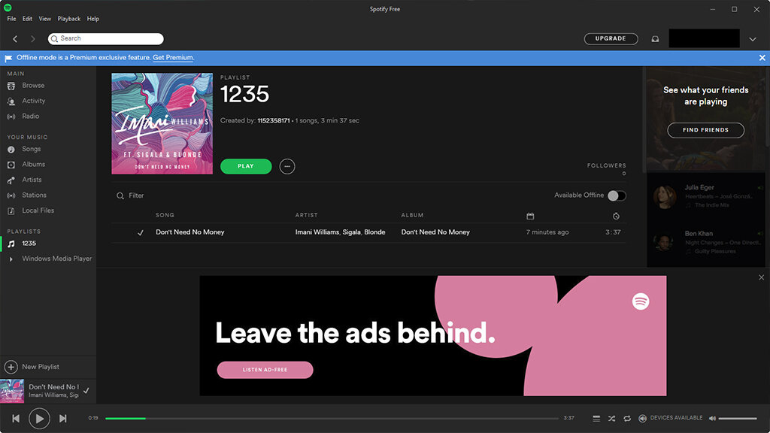The height and width of the screenshot is (433, 770).
Task: Click the UPGRADE button
Action: click(x=611, y=39)
